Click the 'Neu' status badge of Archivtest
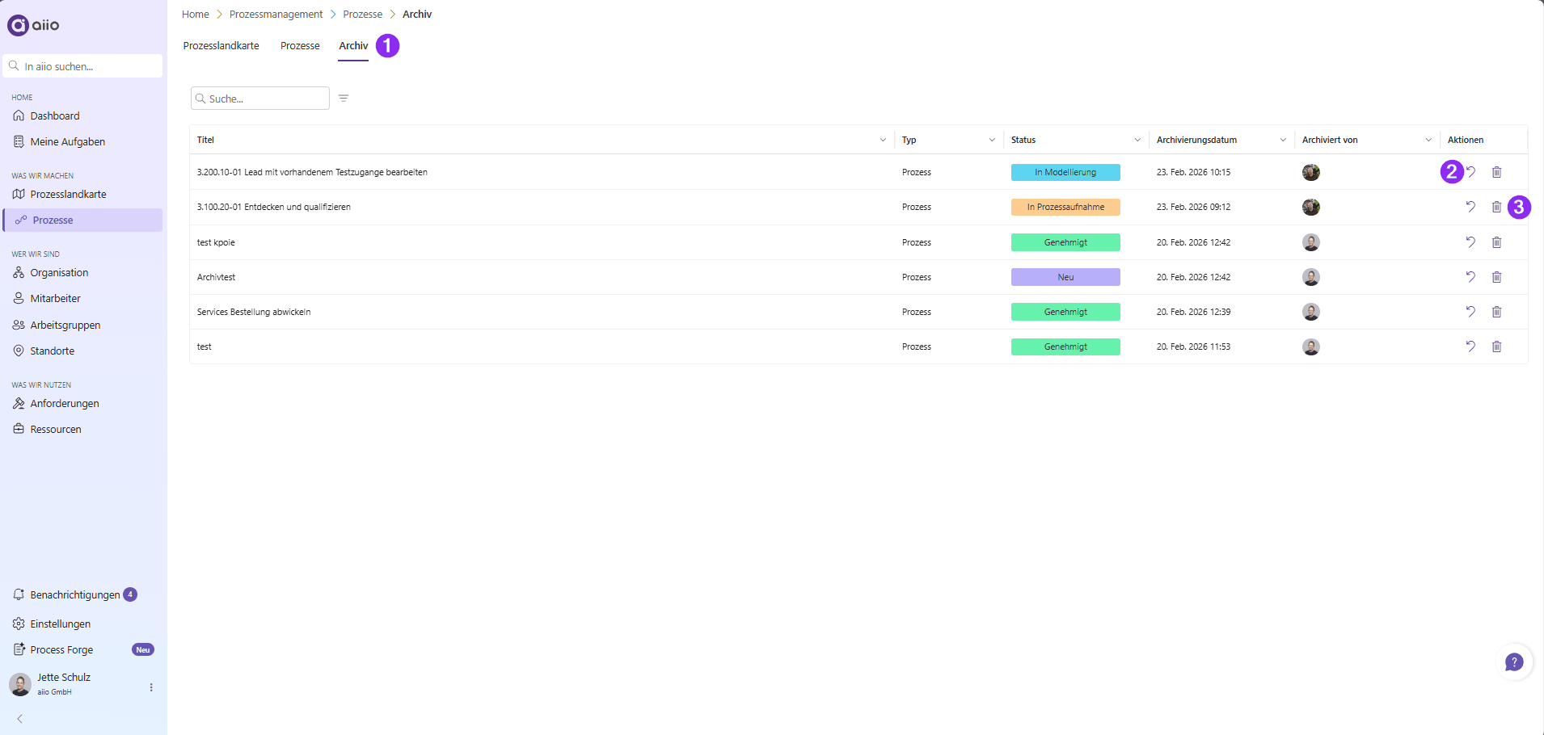 coord(1065,277)
